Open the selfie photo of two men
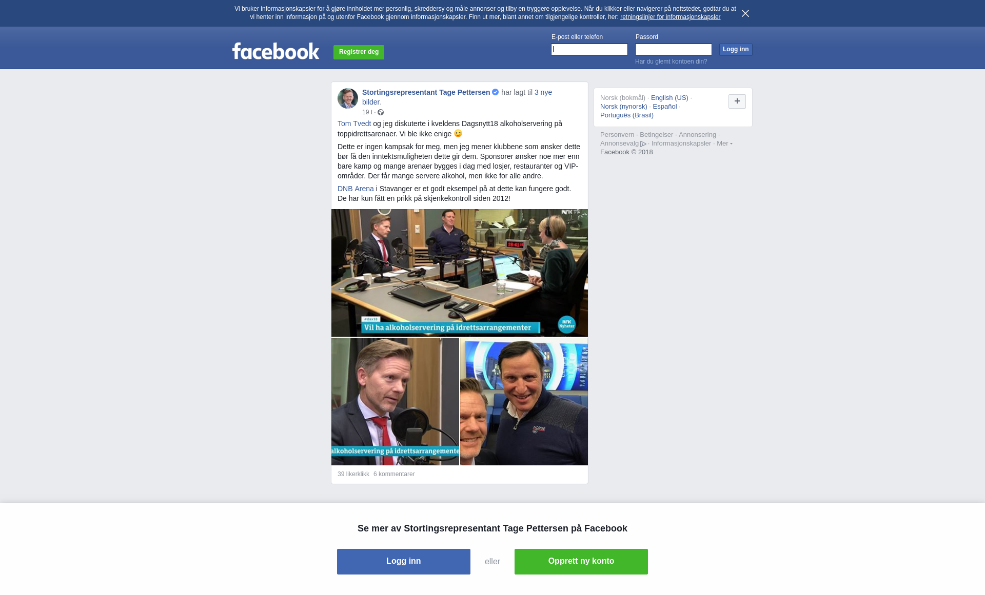985x595 pixels. click(524, 402)
